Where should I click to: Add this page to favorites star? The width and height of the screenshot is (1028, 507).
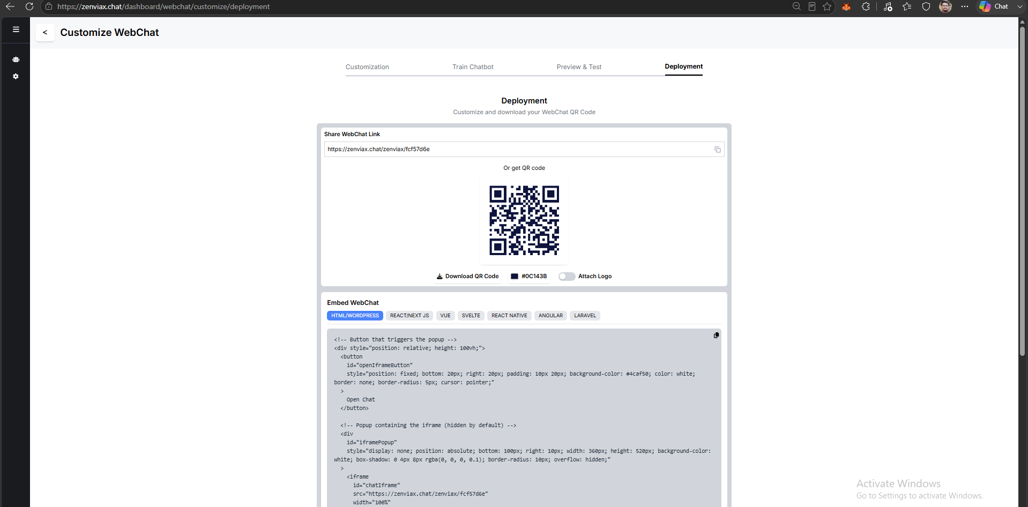pos(827,6)
